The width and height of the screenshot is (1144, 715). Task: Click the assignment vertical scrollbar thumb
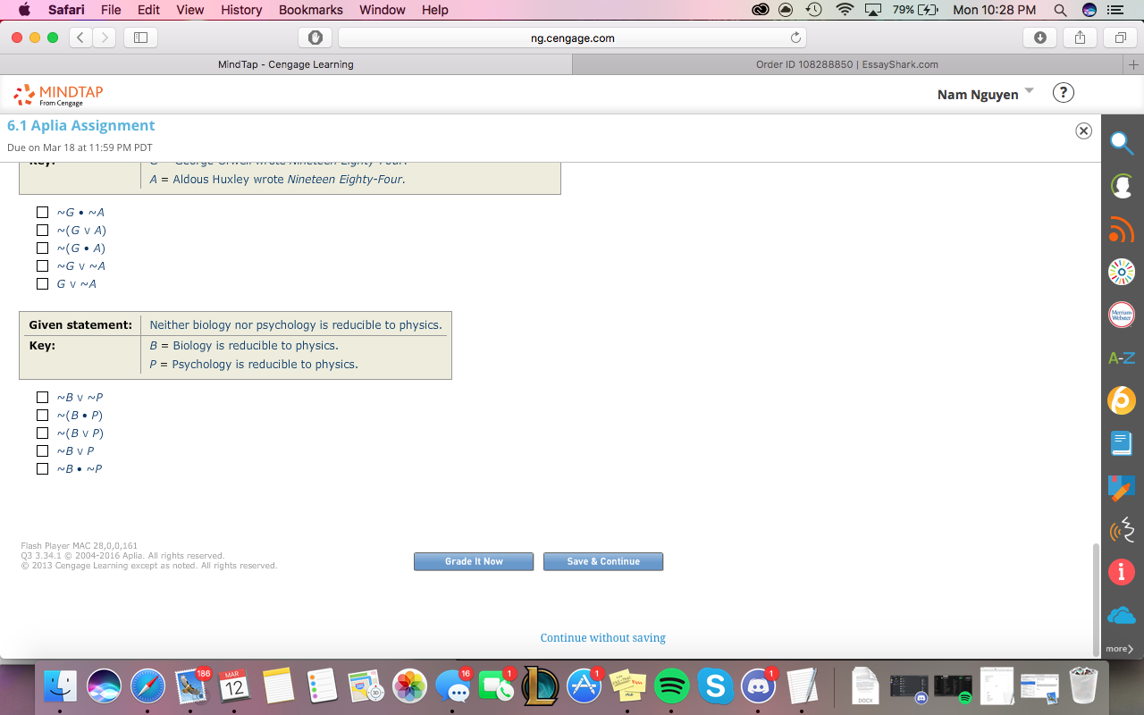click(1097, 599)
